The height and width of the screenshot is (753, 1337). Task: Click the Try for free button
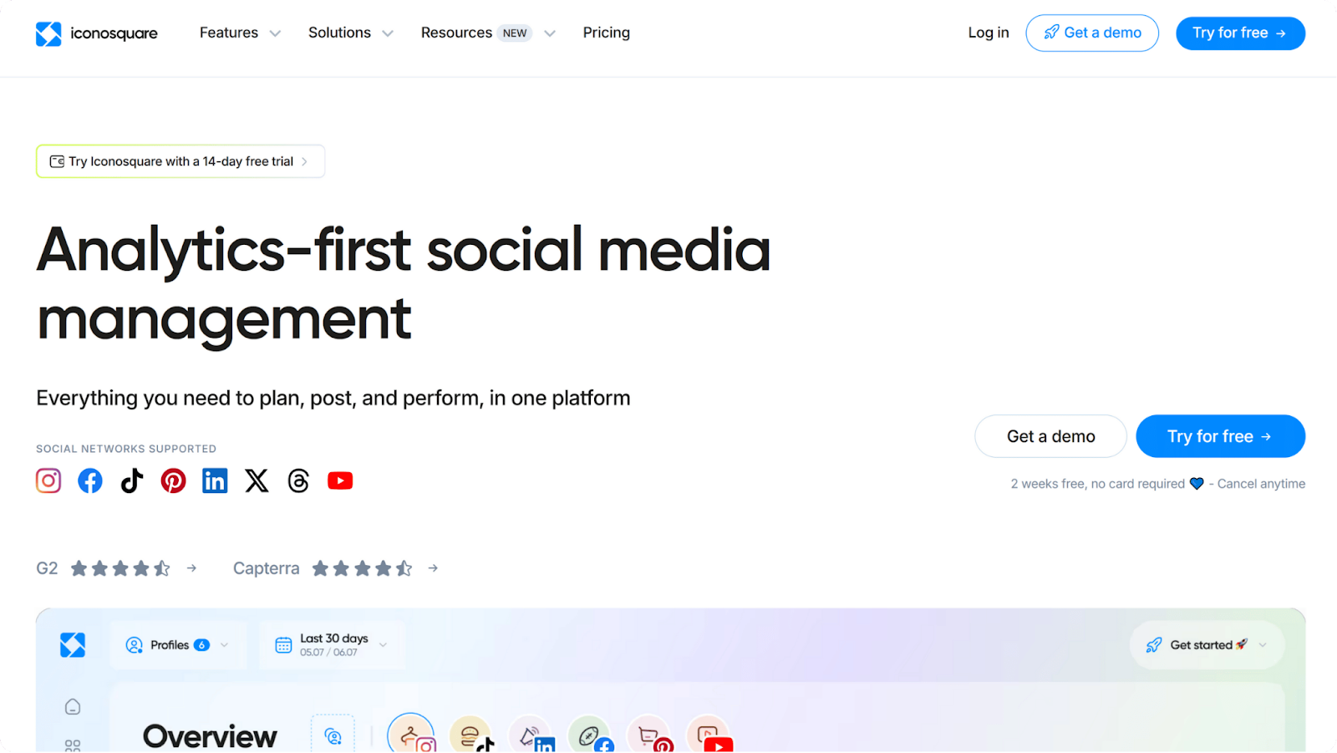click(1240, 33)
